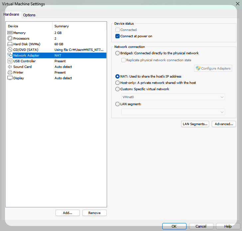Click the Network Adapter icon

pos(10,55)
